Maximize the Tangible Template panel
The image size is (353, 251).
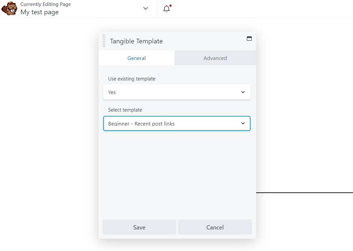[x=249, y=38]
